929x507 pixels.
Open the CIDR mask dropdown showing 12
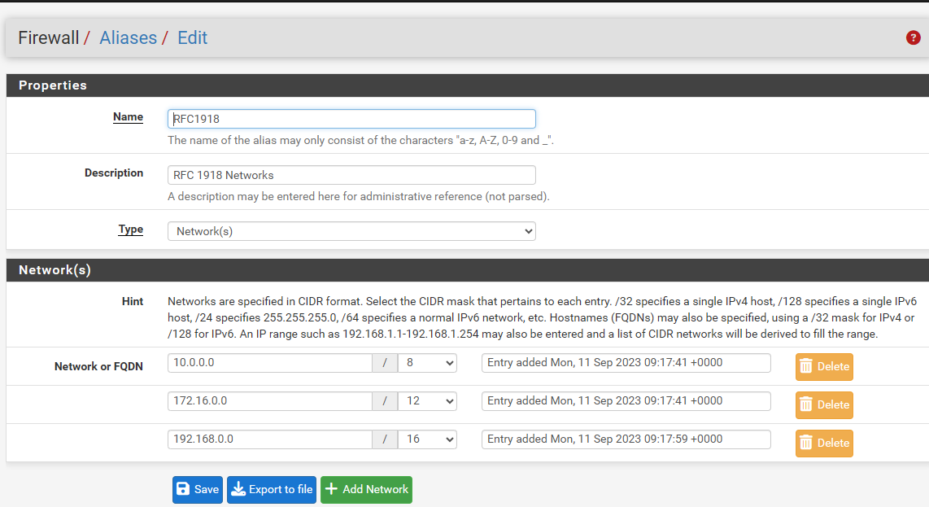[427, 401]
